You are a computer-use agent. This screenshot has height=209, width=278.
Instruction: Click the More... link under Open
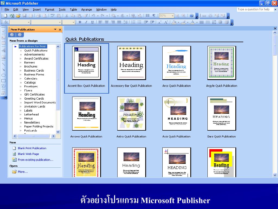(x=23, y=172)
